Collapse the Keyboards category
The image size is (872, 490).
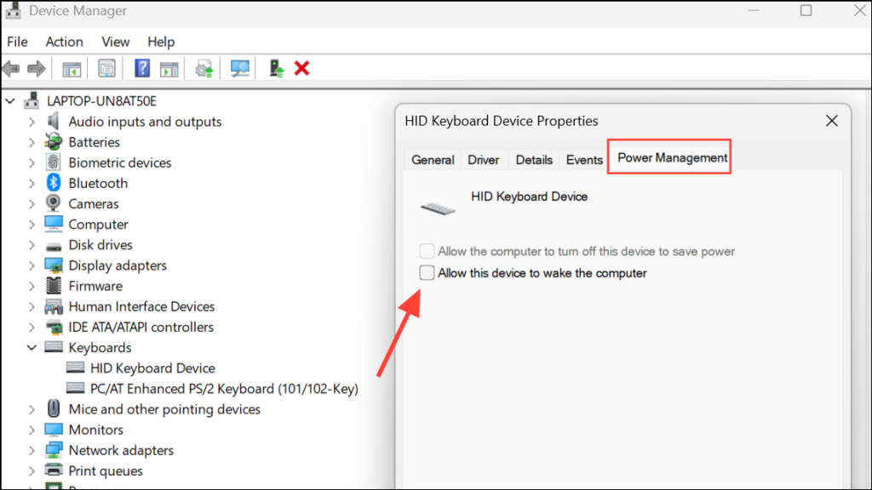coord(32,348)
